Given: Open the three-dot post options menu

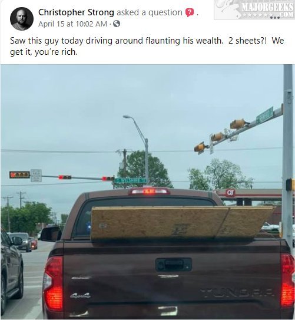Looking at the screenshot, I should click(275, 18).
